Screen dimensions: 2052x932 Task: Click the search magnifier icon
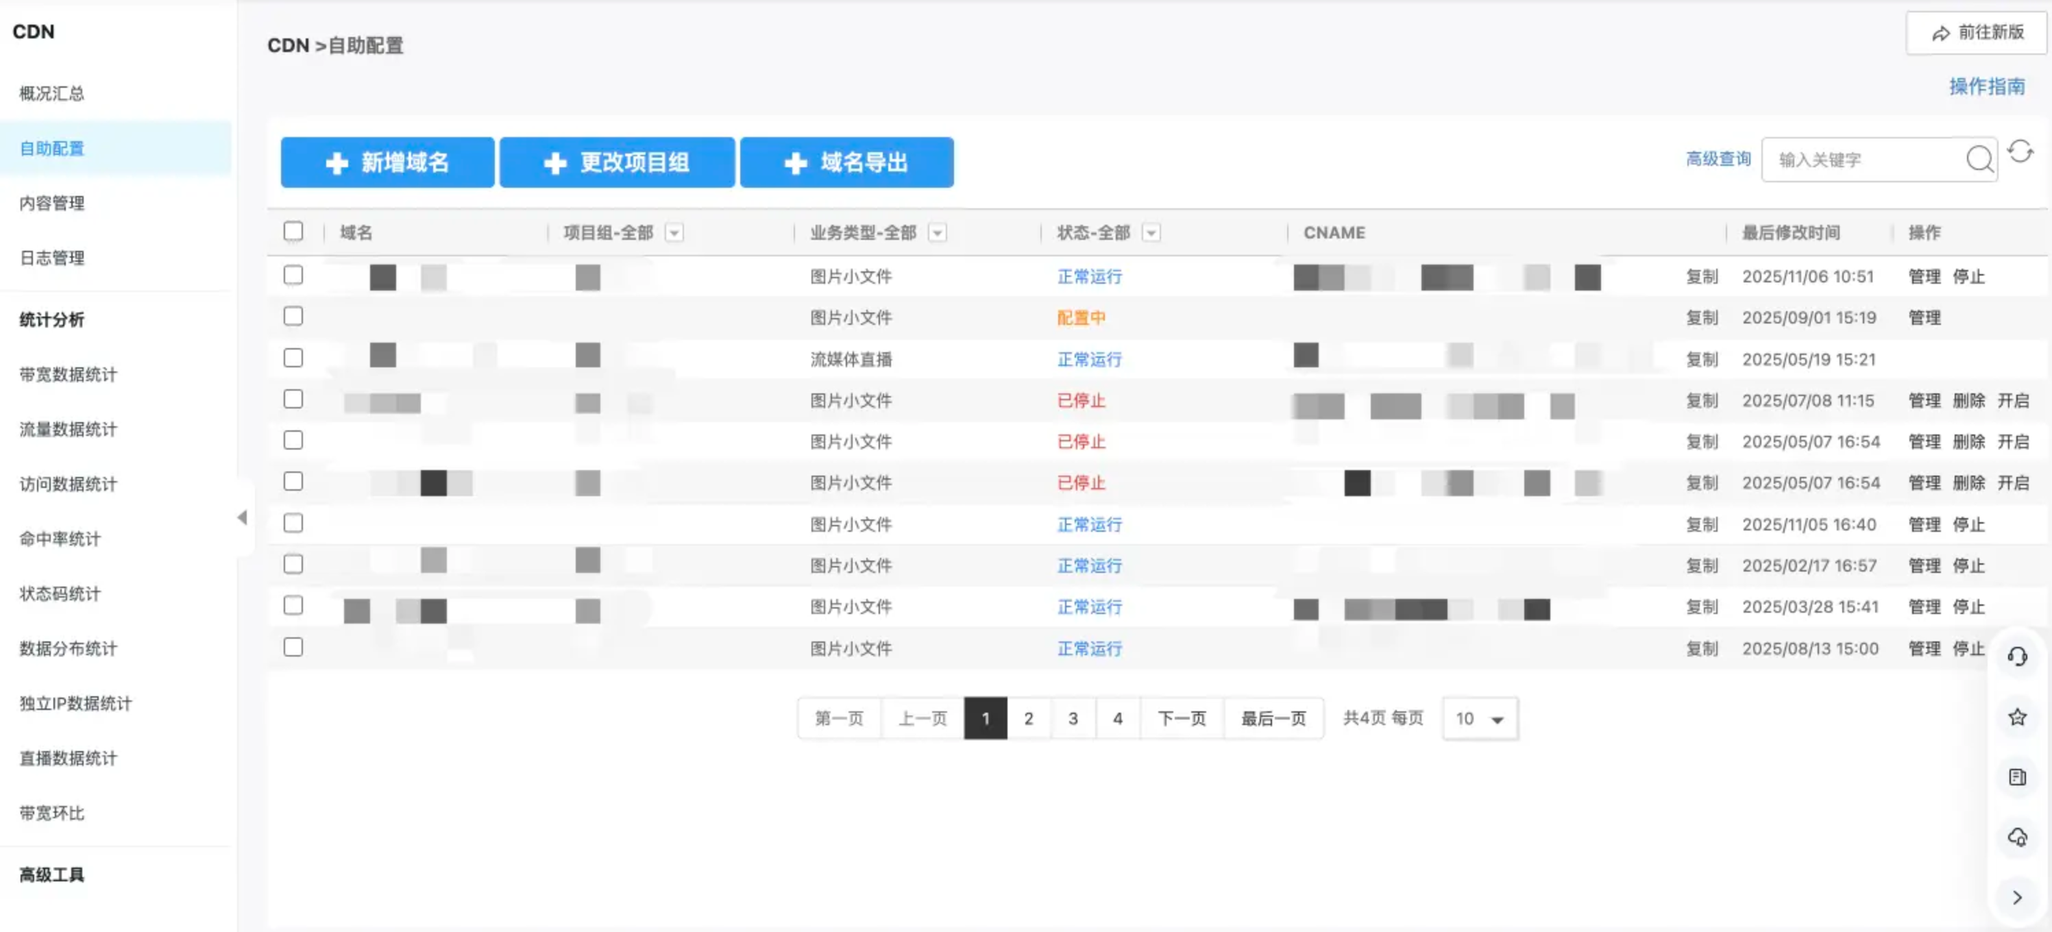pos(1979,159)
